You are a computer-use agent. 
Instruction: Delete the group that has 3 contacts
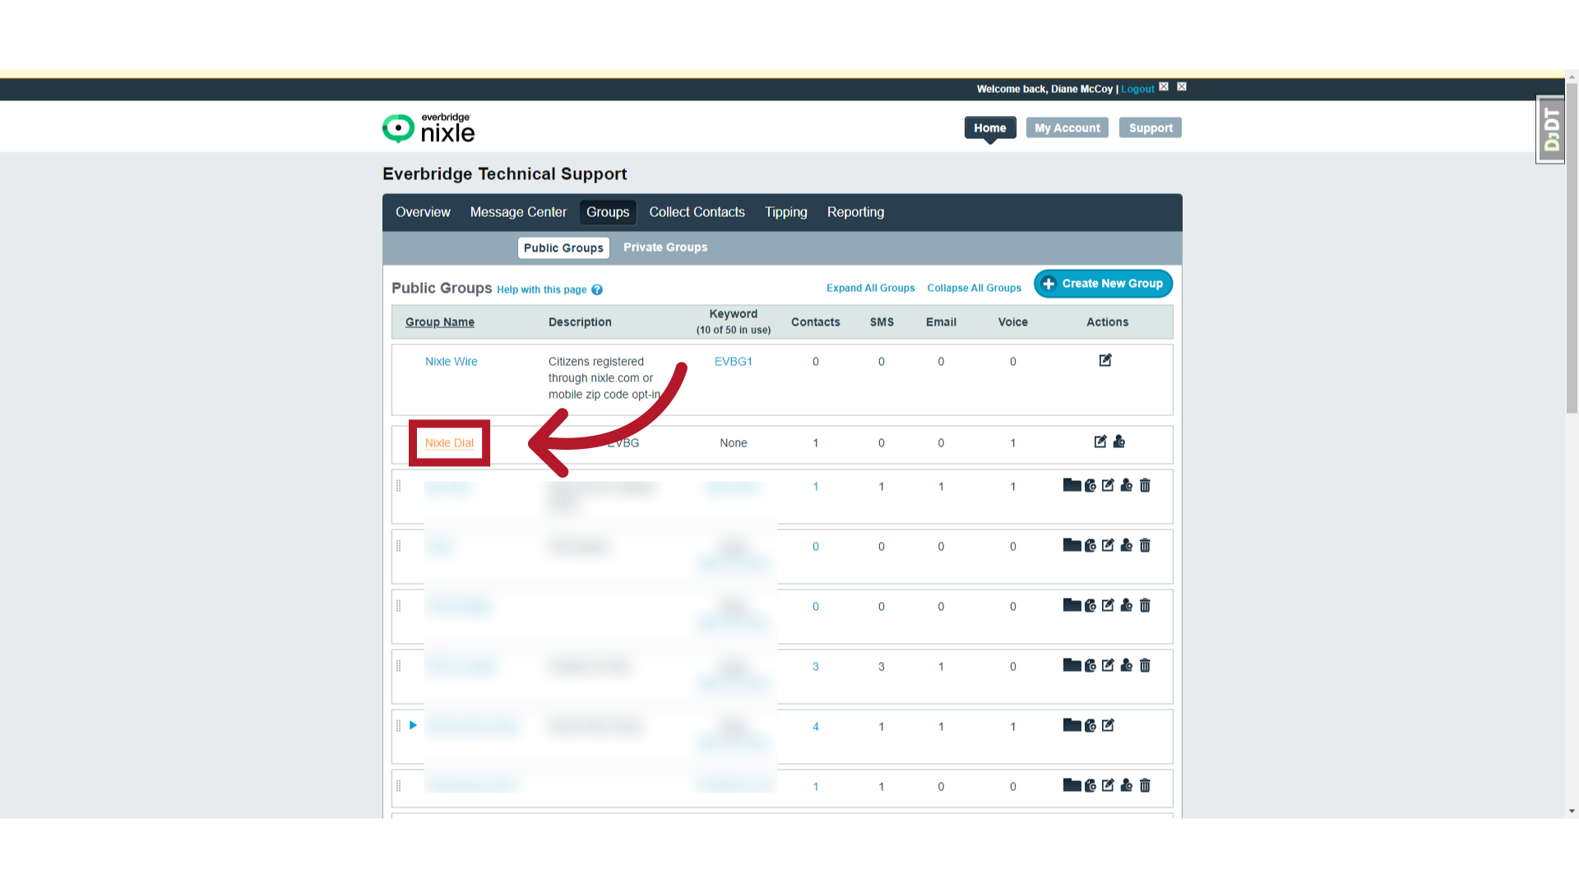click(x=1145, y=665)
